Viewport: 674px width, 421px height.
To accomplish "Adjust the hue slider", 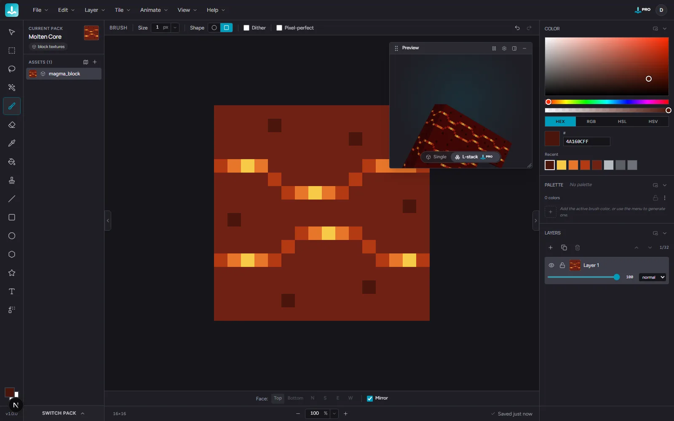I will pyautogui.click(x=607, y=102).
